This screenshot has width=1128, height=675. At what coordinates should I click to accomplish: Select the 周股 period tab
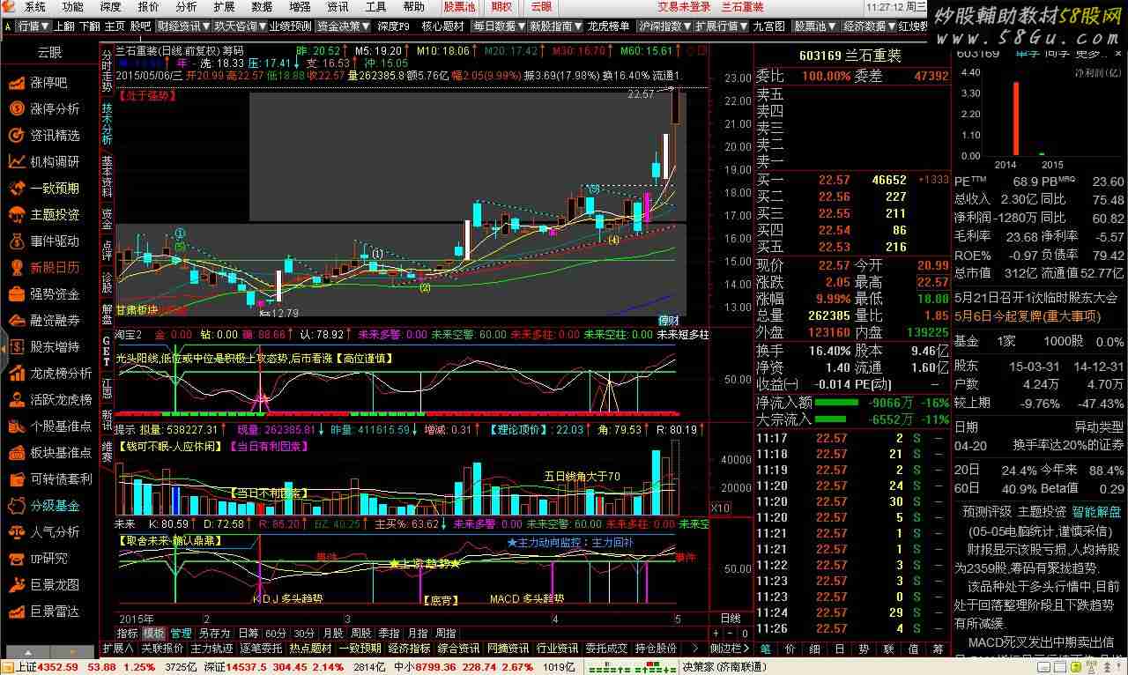(x=360, y=634)
